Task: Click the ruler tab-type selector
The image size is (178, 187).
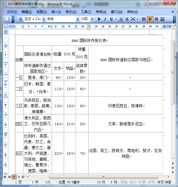Action: click(5, 26)
